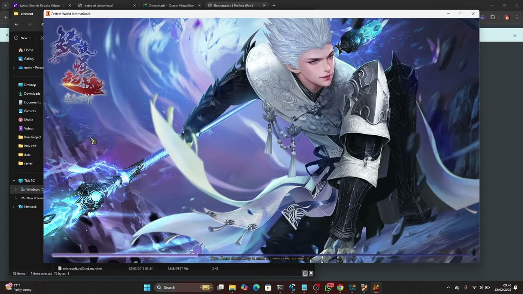523x294 pixels.
Task: Expand the Network tree node
Action: point(13,207)
